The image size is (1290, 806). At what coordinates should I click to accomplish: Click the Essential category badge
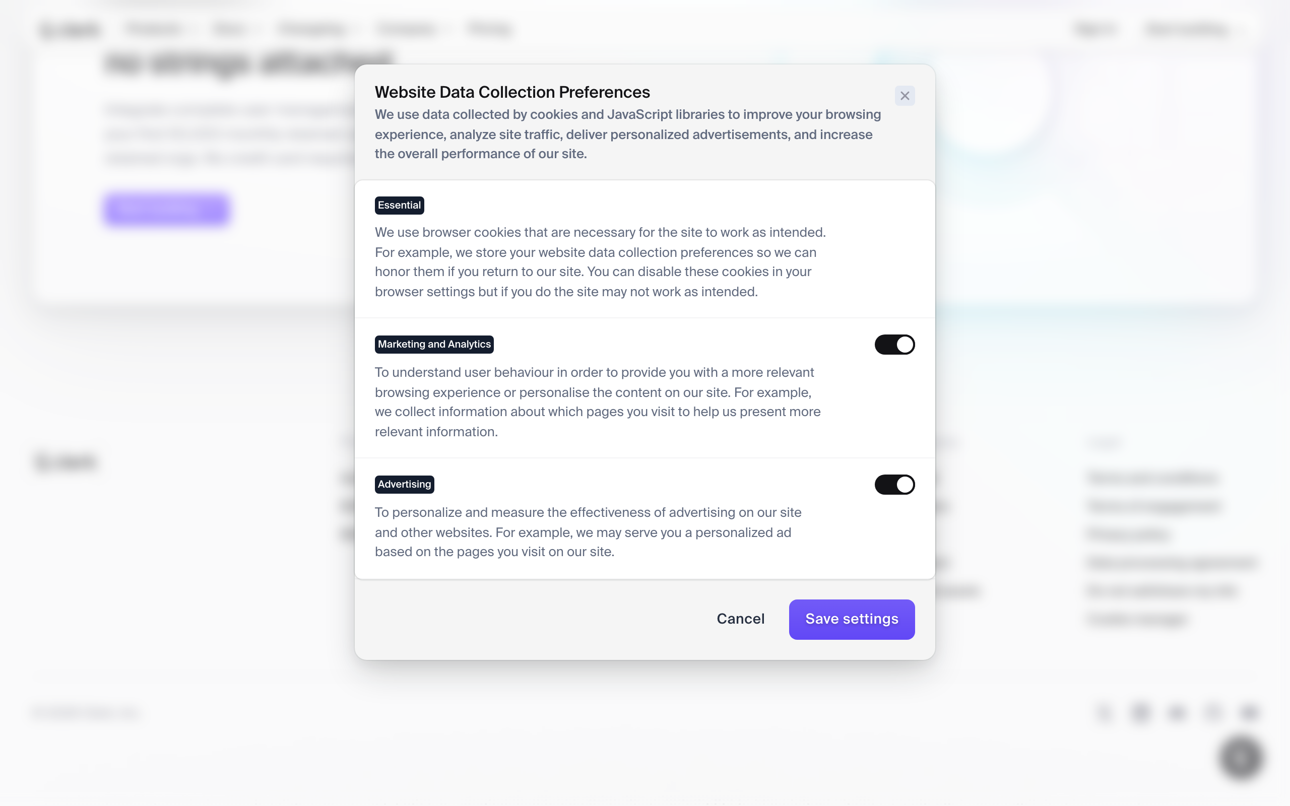point(399,205)
